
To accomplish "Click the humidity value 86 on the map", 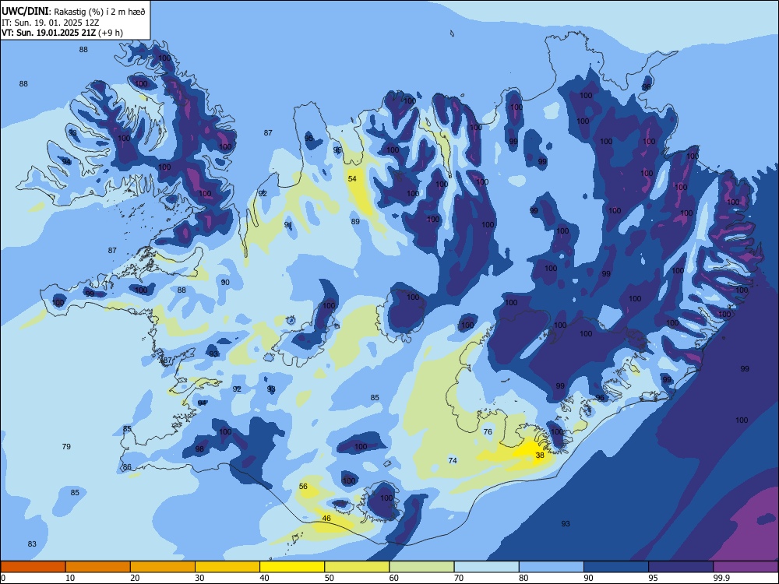I will pos(127,467).
